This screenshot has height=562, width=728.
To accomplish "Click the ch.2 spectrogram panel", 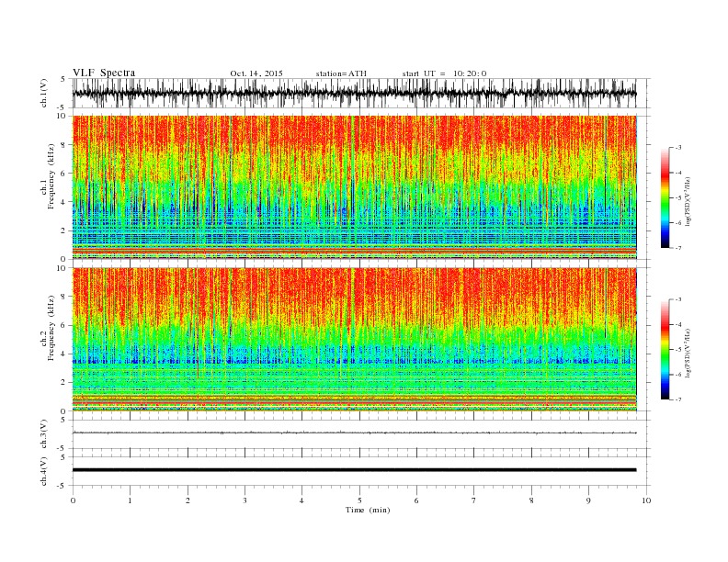I will 355,339.
